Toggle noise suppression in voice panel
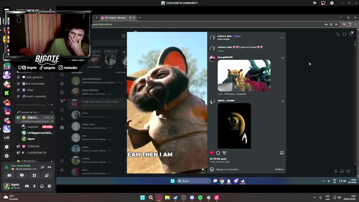This screenshot has width=359, height=202. tap(42, 167)
